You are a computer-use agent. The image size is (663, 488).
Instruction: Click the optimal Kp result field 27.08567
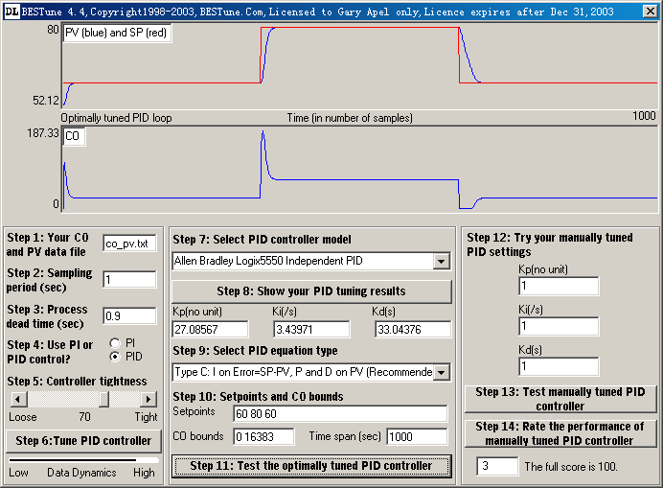pyautogui.click(x=210, y=329)
